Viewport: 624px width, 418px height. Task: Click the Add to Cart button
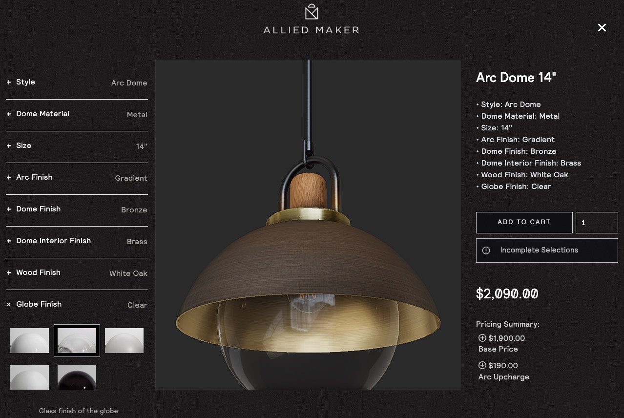[x=524, y=222]
